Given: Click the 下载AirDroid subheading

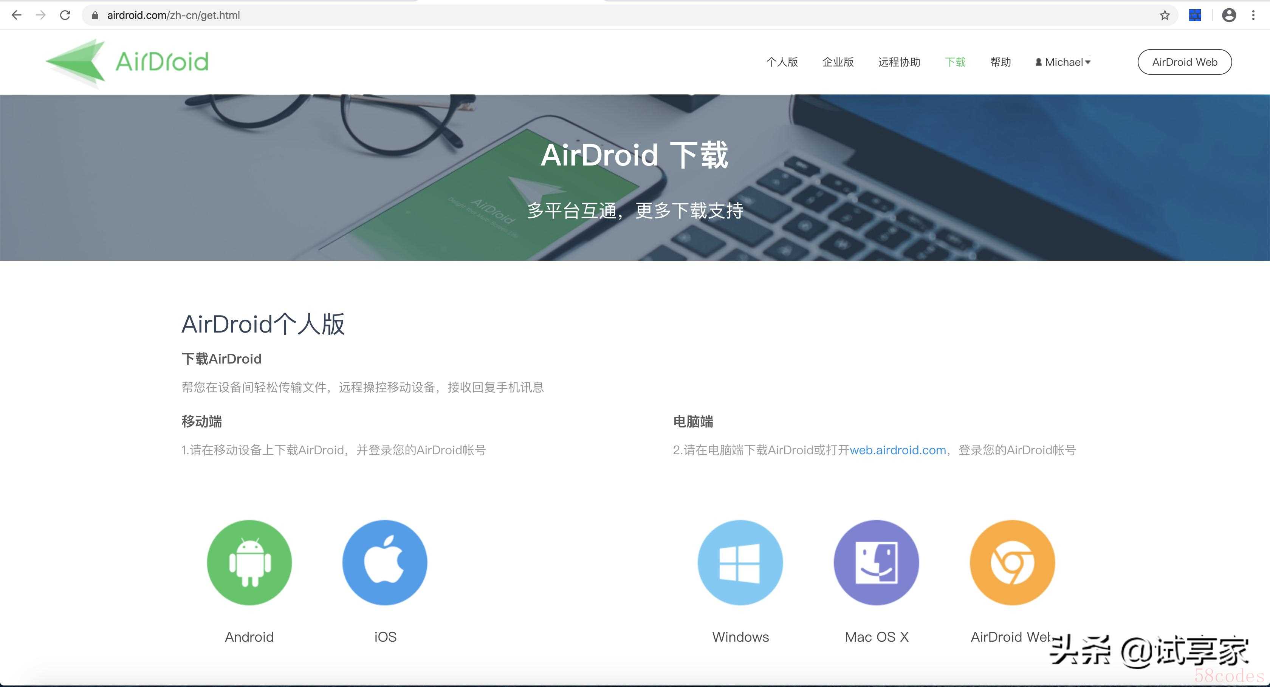Looking at the screenshot, I should point(221,359).
